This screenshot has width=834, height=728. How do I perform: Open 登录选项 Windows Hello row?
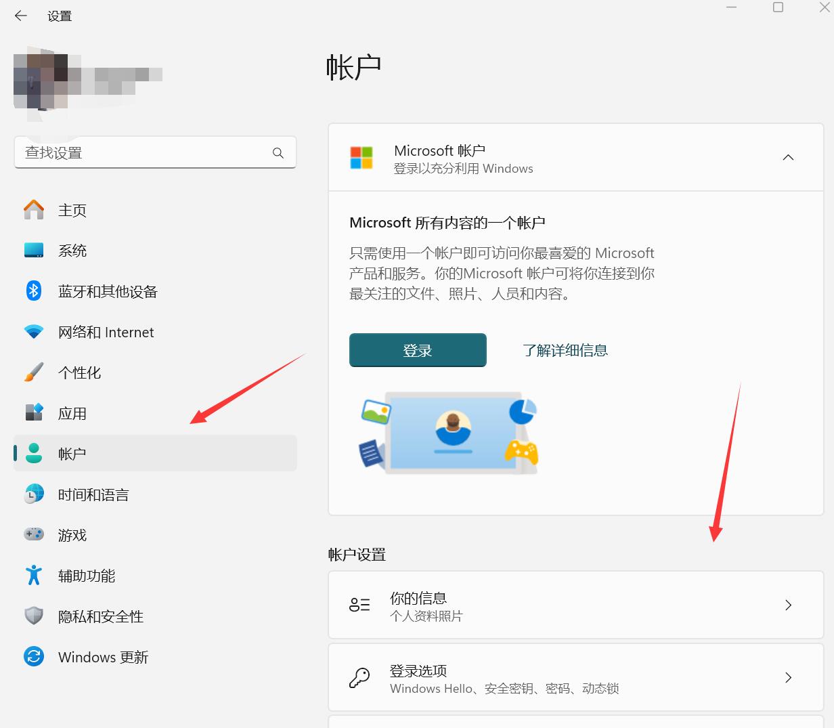576,677
